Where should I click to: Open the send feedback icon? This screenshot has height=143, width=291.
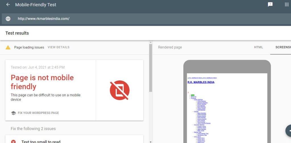(x=270, y=5)
